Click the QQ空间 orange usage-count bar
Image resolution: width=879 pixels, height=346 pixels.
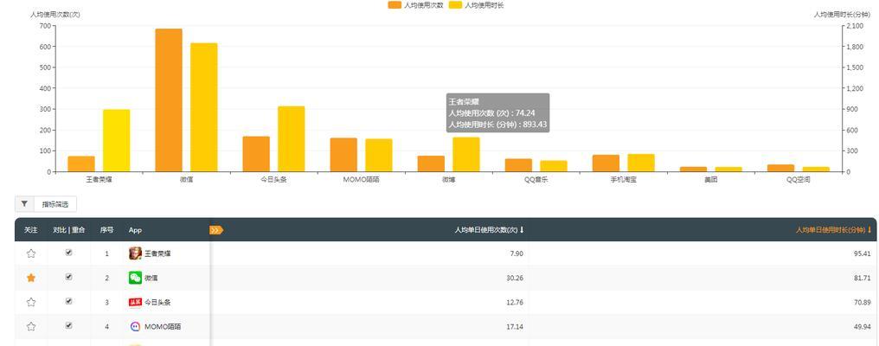tap(781, 168)
